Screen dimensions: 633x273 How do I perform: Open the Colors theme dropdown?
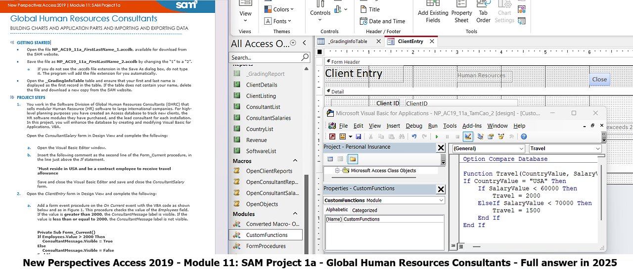(279, 9)
